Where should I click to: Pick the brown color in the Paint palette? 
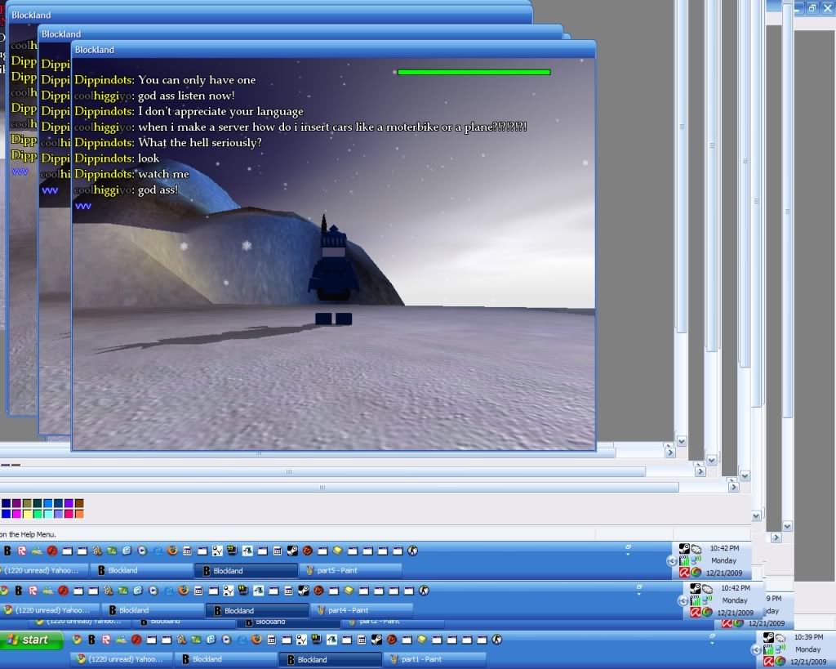coord(79,503)
